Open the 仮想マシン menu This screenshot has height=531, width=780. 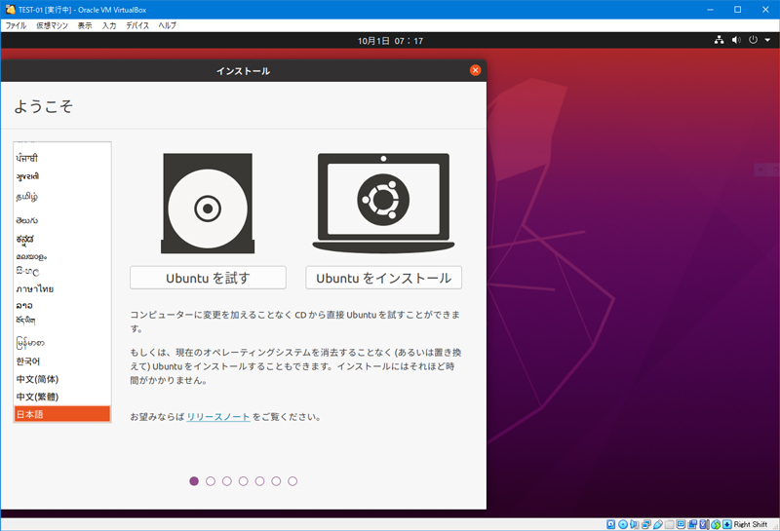pos(52,25)
